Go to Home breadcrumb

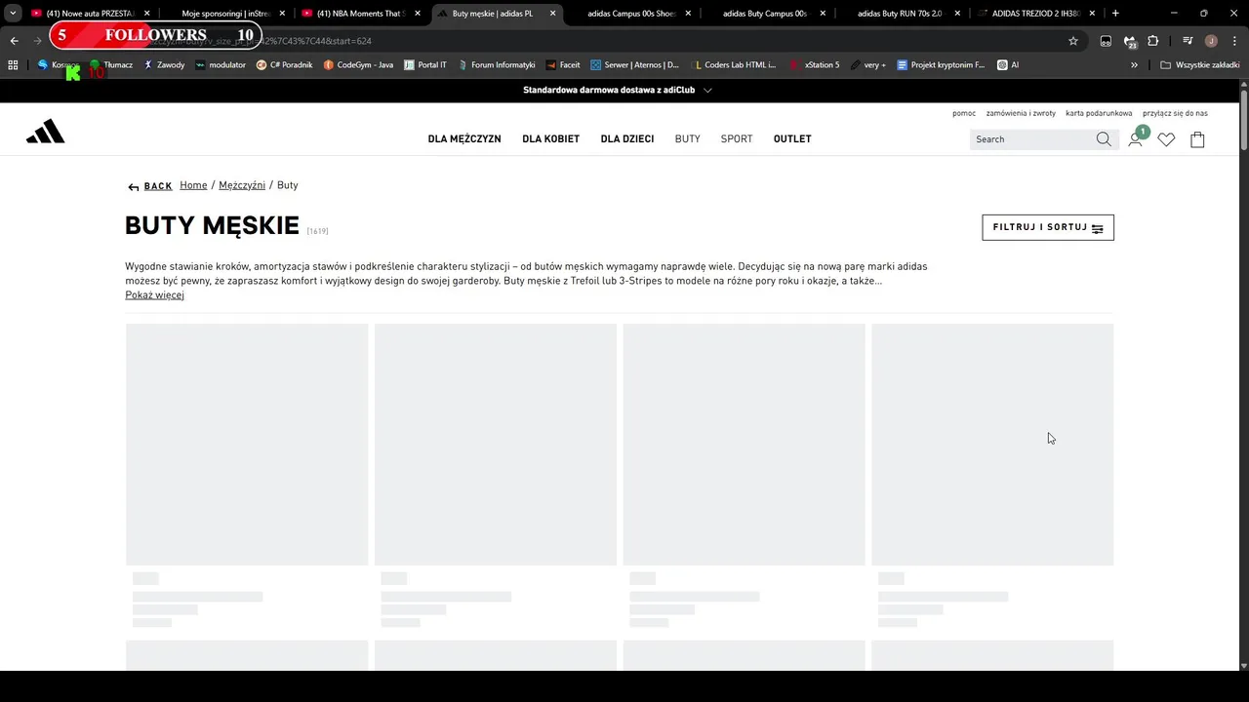pos(193,185)
